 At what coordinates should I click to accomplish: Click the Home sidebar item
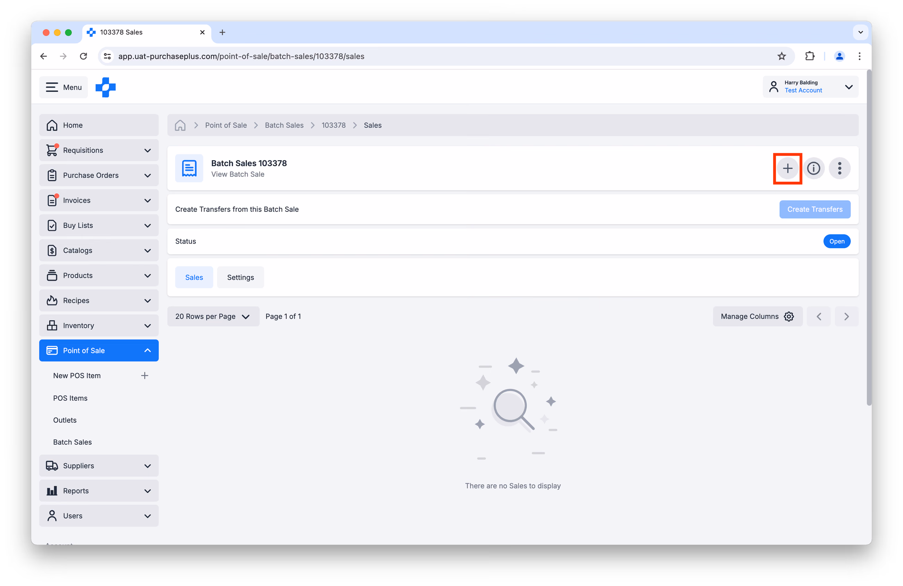[x=99, y=125]
